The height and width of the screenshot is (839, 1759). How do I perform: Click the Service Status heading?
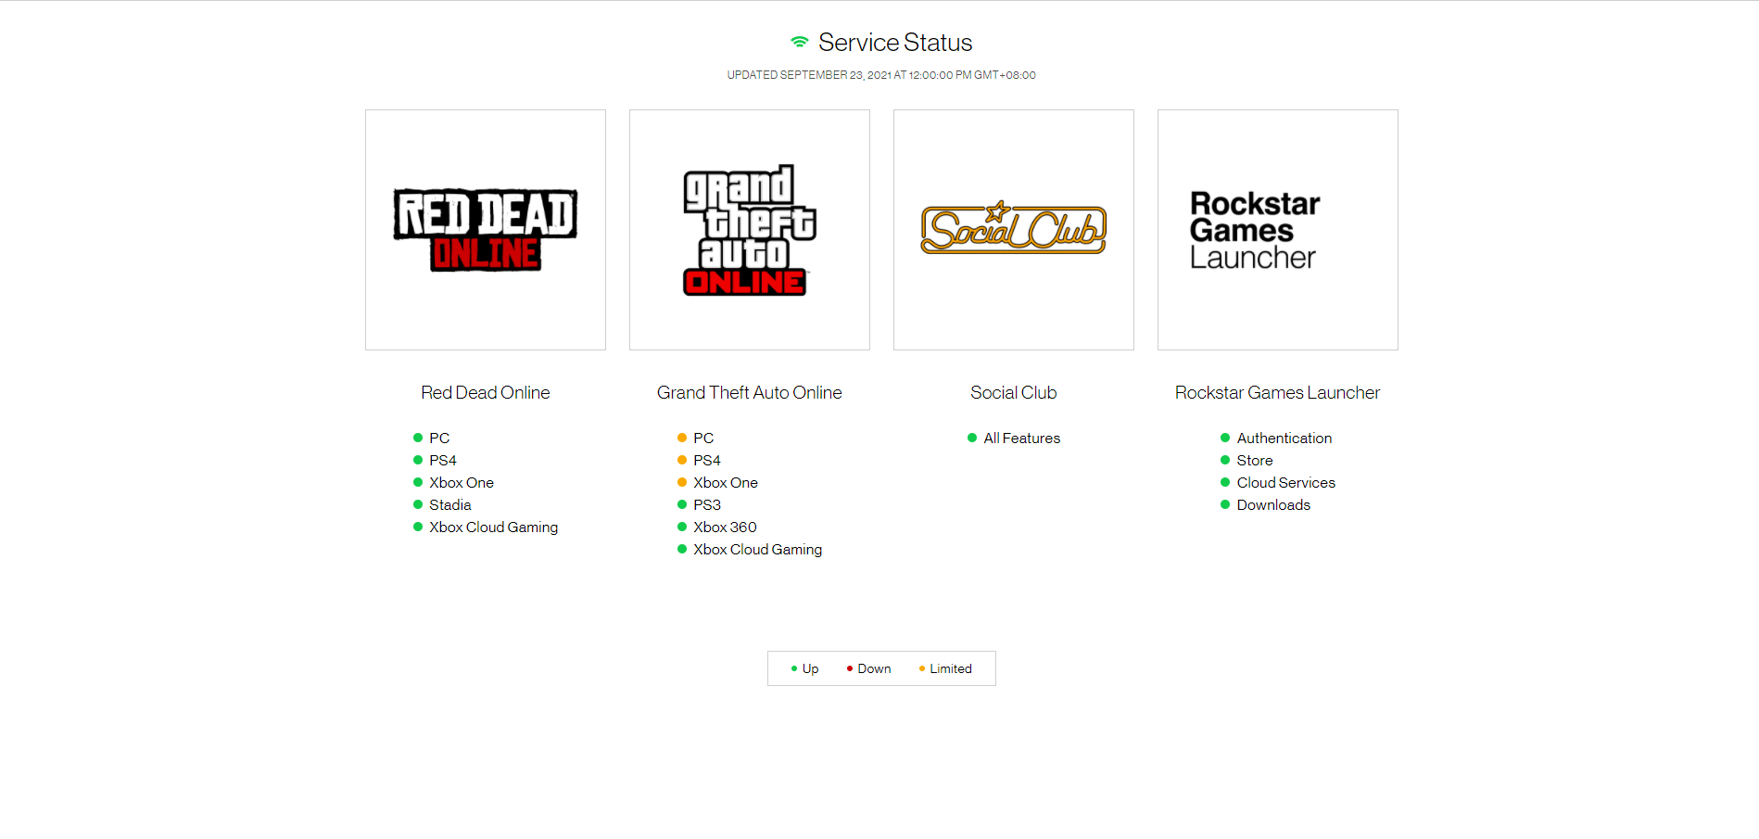pos(895,43)
